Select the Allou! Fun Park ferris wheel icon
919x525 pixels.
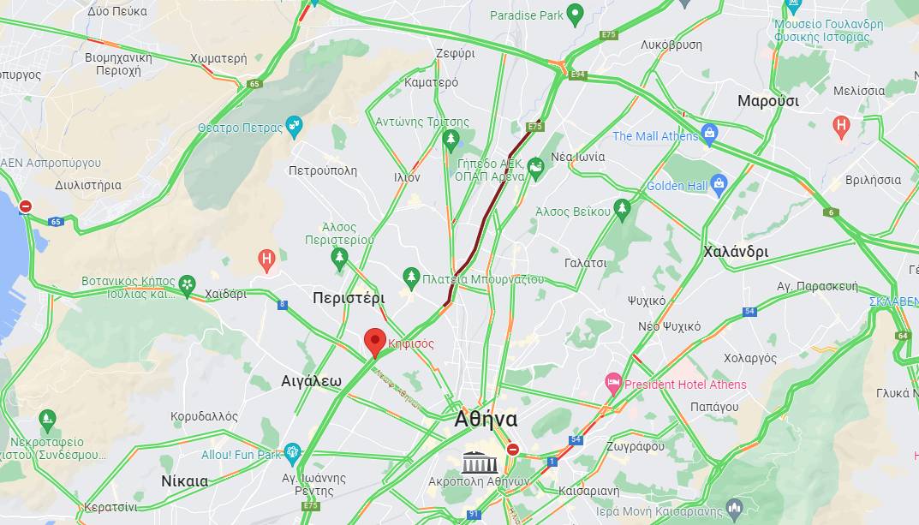pos(292,454)
